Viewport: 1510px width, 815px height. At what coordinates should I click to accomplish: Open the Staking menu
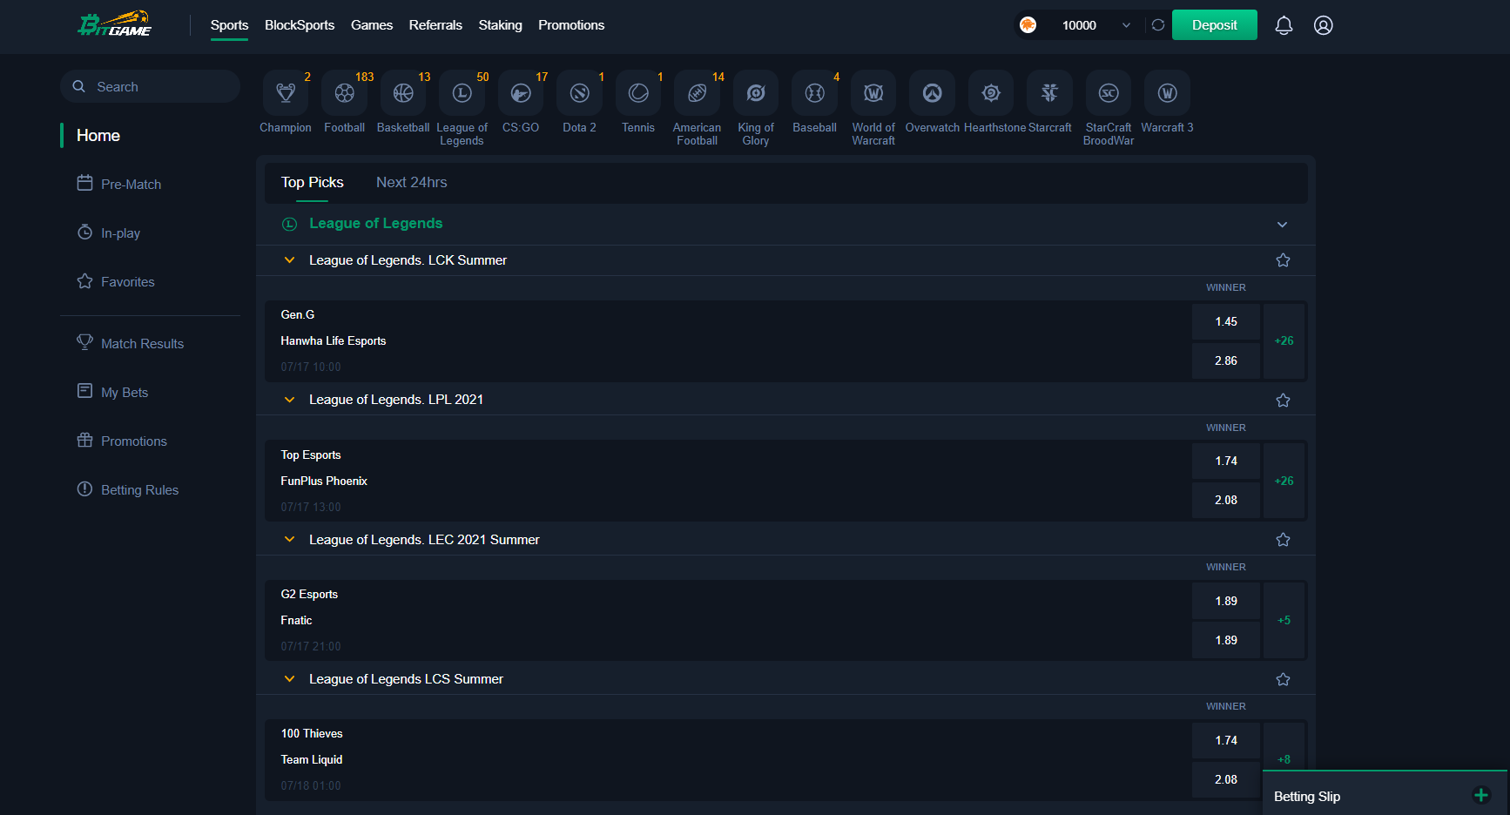pos(501,25)
